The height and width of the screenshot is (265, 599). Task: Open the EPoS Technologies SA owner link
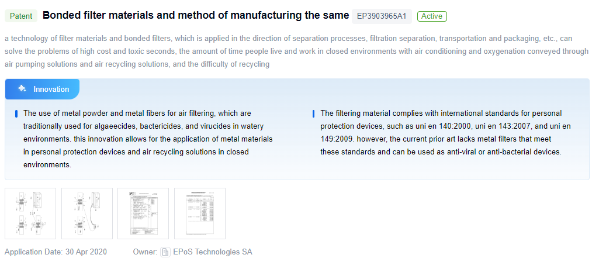click(213, 252)
